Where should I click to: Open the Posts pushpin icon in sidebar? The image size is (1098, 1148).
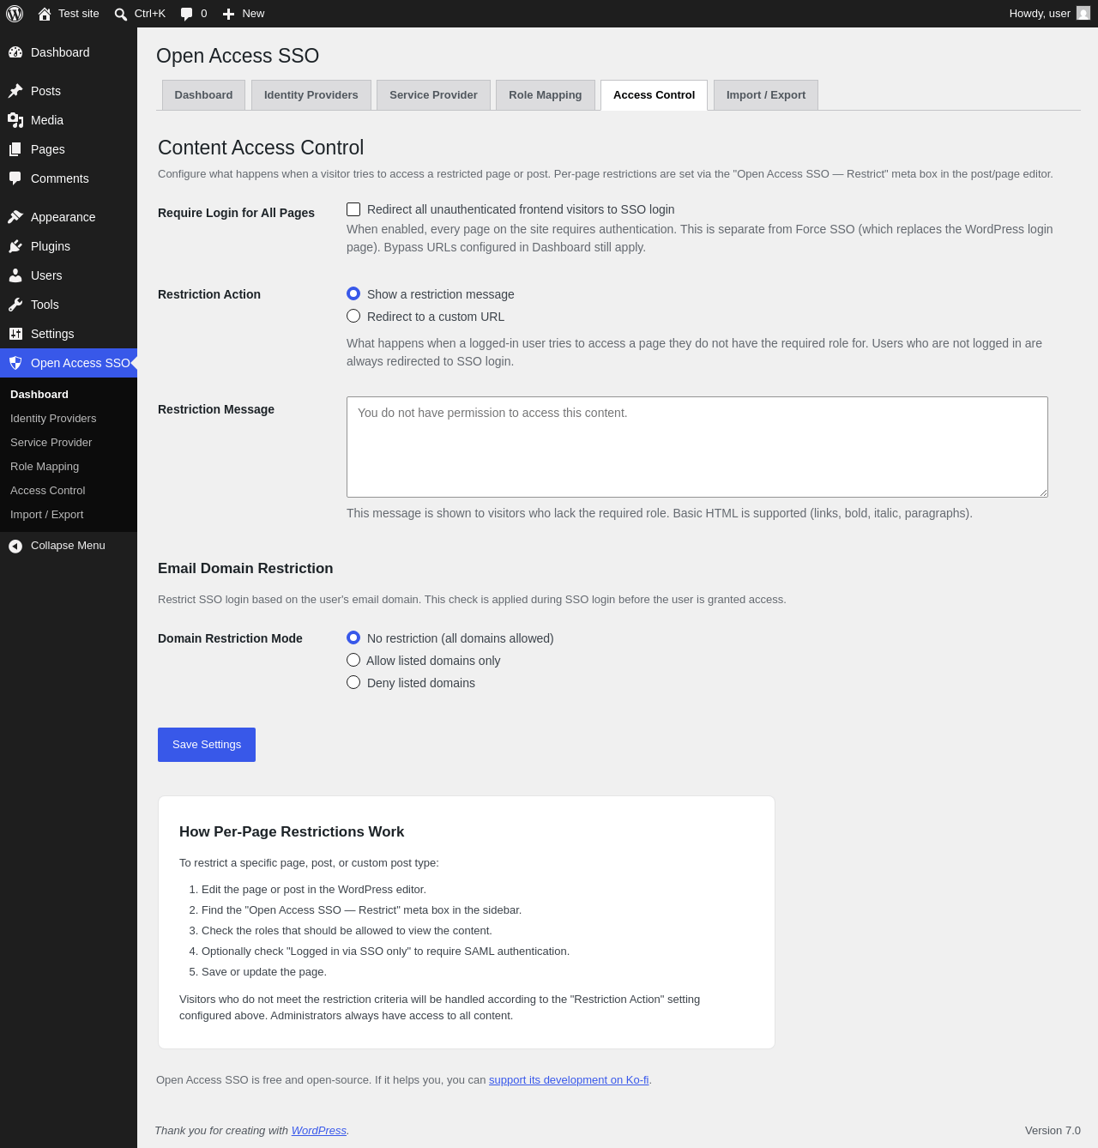click(x=15, y=91)
